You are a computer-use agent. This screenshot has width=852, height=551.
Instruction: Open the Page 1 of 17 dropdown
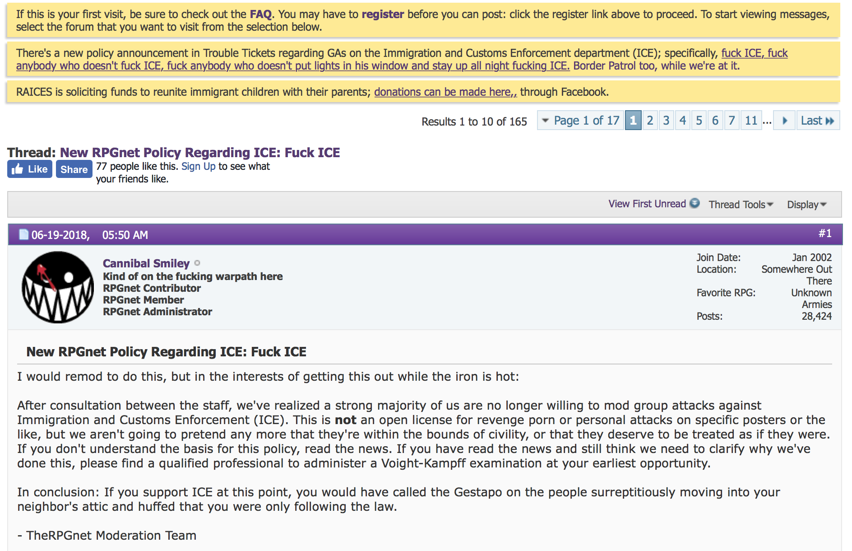pyautogui.click(x=580, y=121)
